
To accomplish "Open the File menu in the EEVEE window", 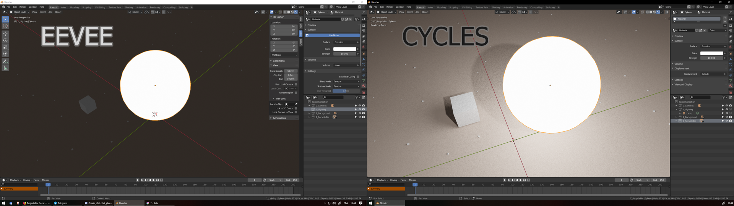I will (8, 7).
